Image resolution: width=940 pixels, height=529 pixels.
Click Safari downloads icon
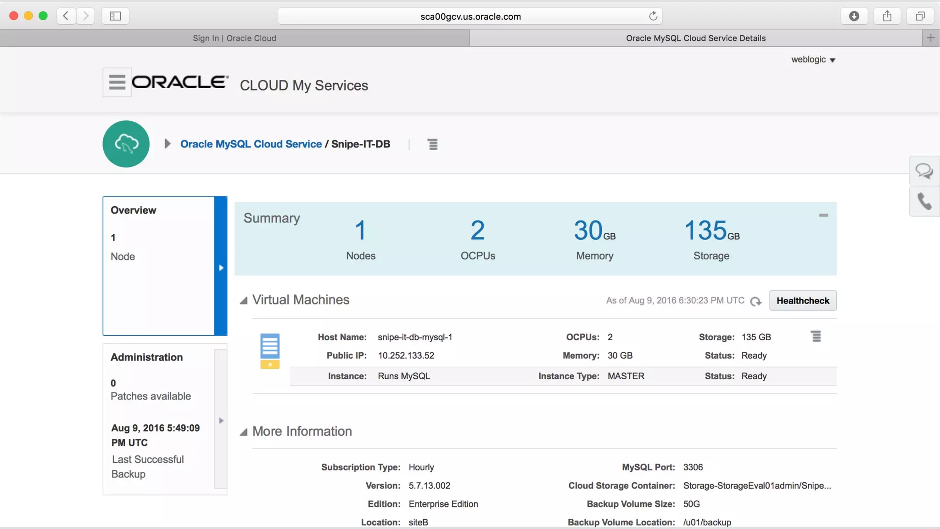point(854,16)
